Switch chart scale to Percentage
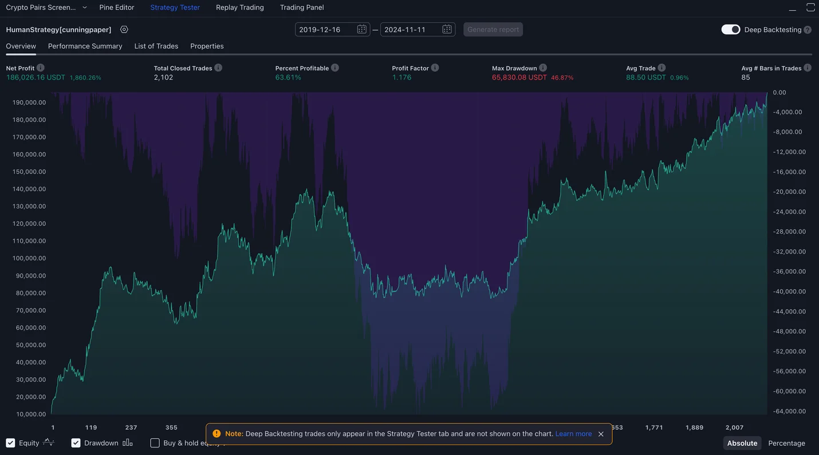Viewport: 819px width, 455px height. tap(786, 443)
